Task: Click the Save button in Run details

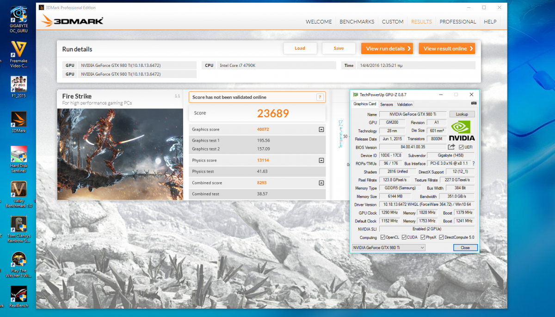Action: pos(339,48)
